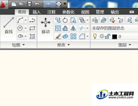Click the Layer Isolate icon
Viewport: 138px width, 106px height.
click(129, 20)
